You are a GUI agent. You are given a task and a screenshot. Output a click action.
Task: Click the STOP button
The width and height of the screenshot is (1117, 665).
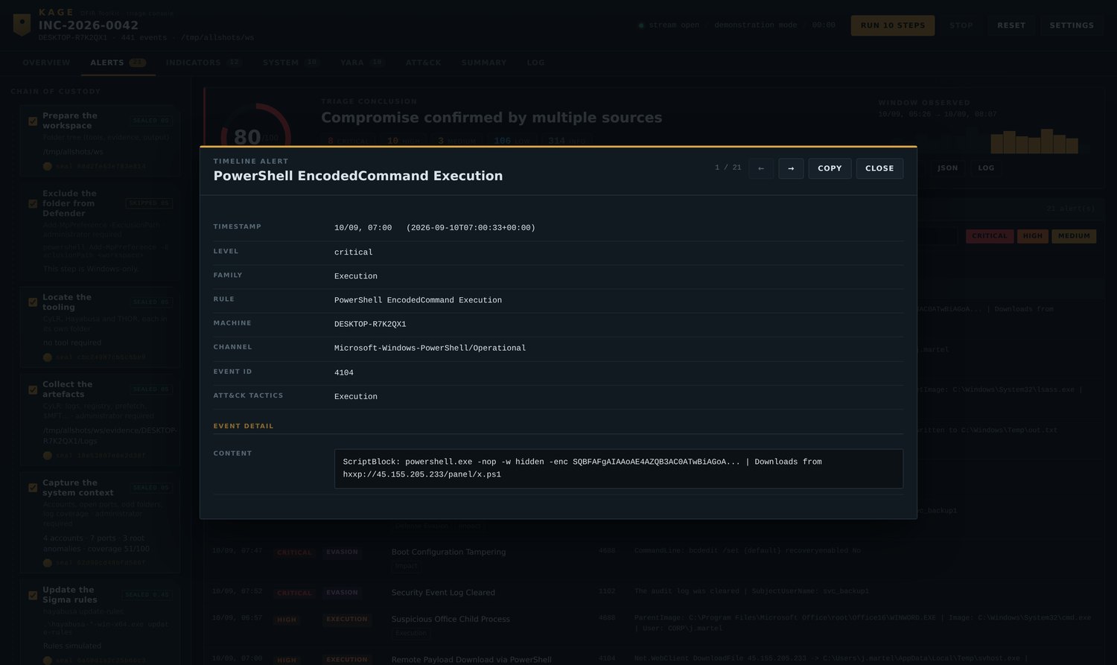coord(961,25)
